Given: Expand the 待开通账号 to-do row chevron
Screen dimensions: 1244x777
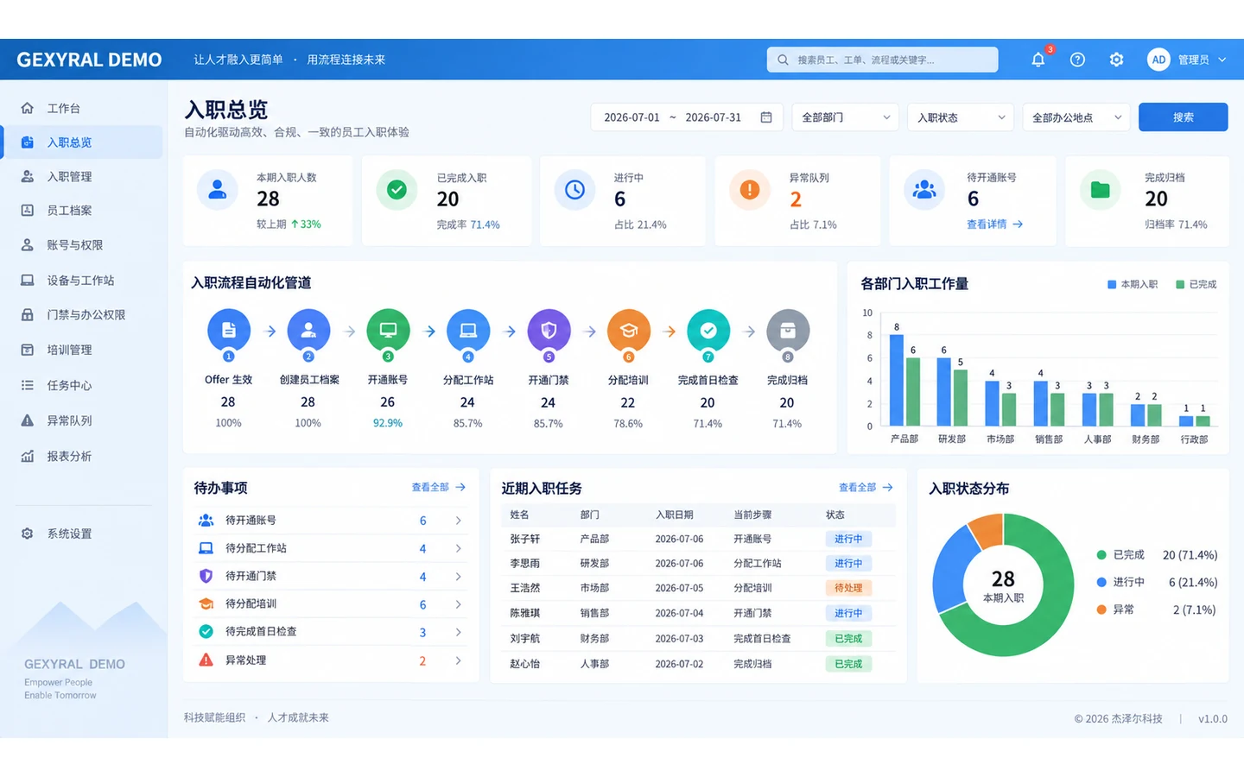Looking at the screenshot, I should pos(458,521).
